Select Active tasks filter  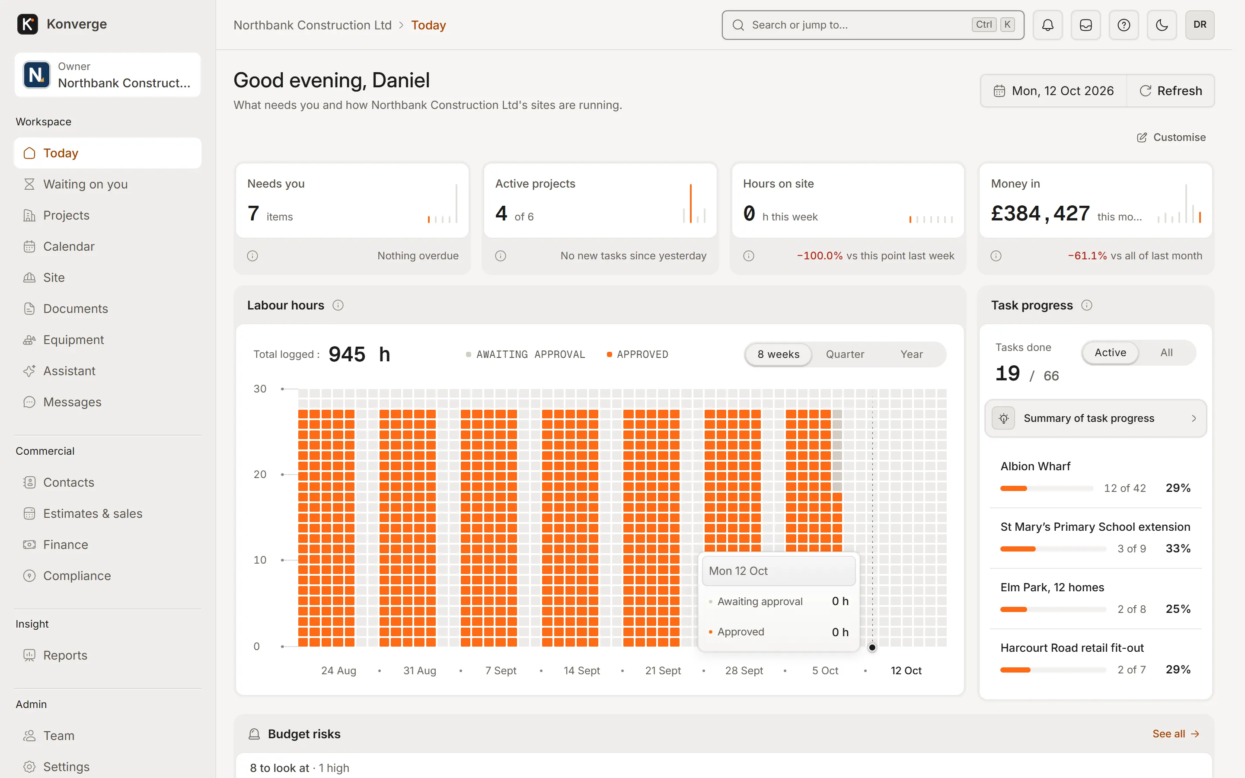tap(1110, 352)
